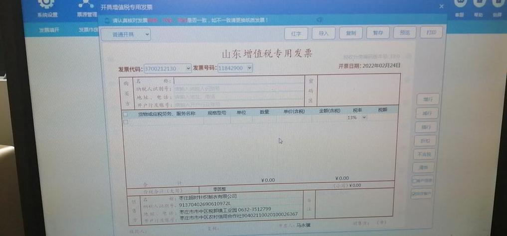The height and width of the screenshot is (236, 507).
Task: Switch to 发票作废 tab
Action: (x=88, y=30)
